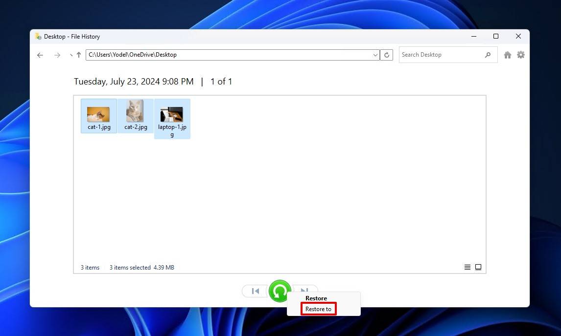Click the green Restore circular button

pyautogui.click(x=280, y=291)
